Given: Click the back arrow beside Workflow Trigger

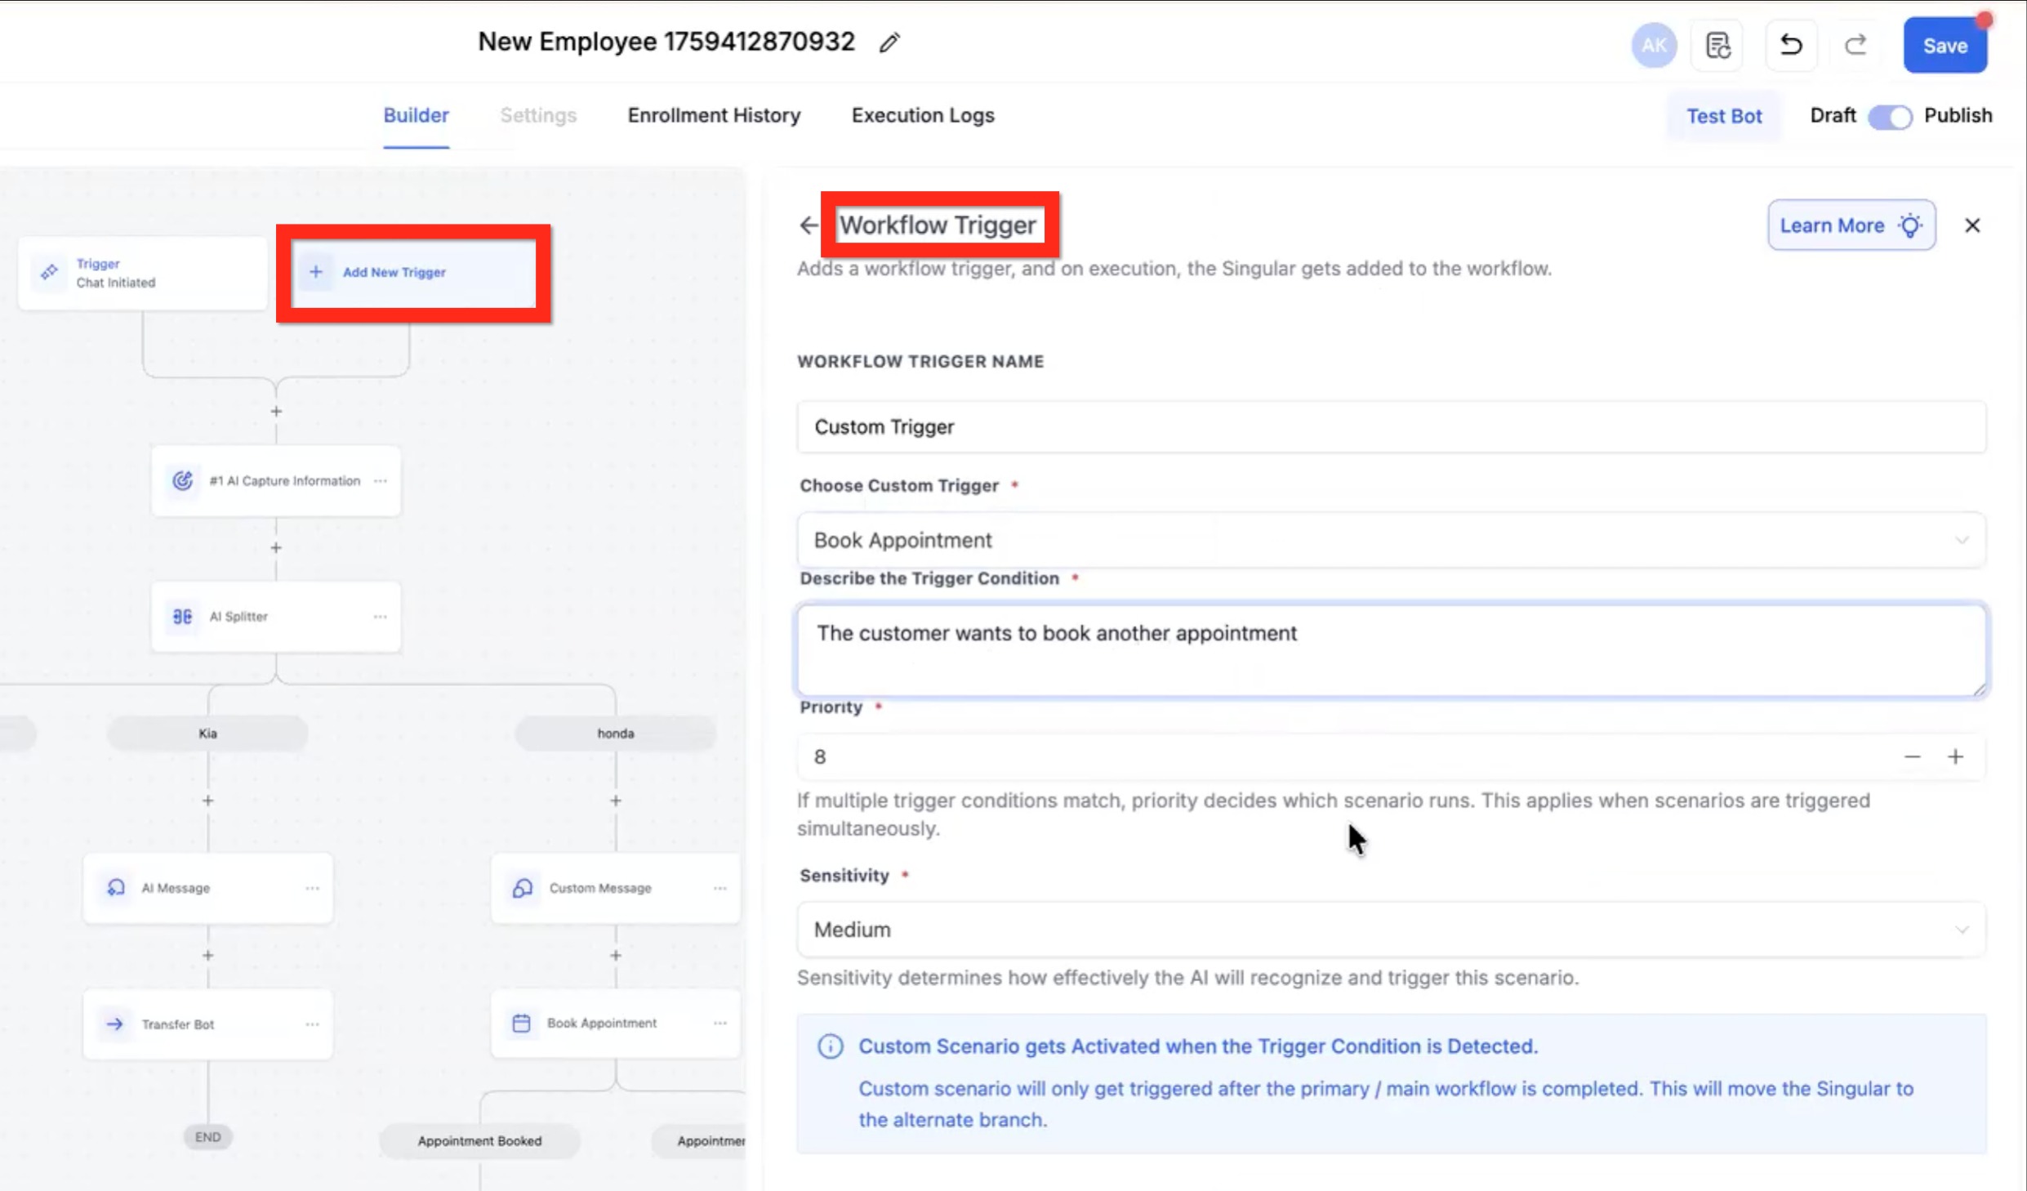Looking at the screenshot, I should coord(808,225).
